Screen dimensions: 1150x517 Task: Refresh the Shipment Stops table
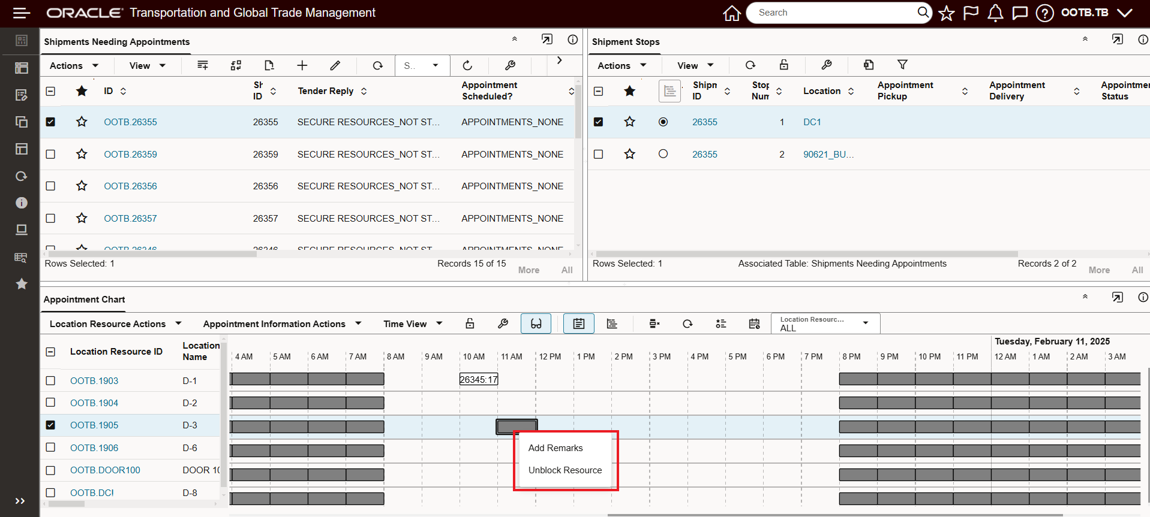[750, 65]
